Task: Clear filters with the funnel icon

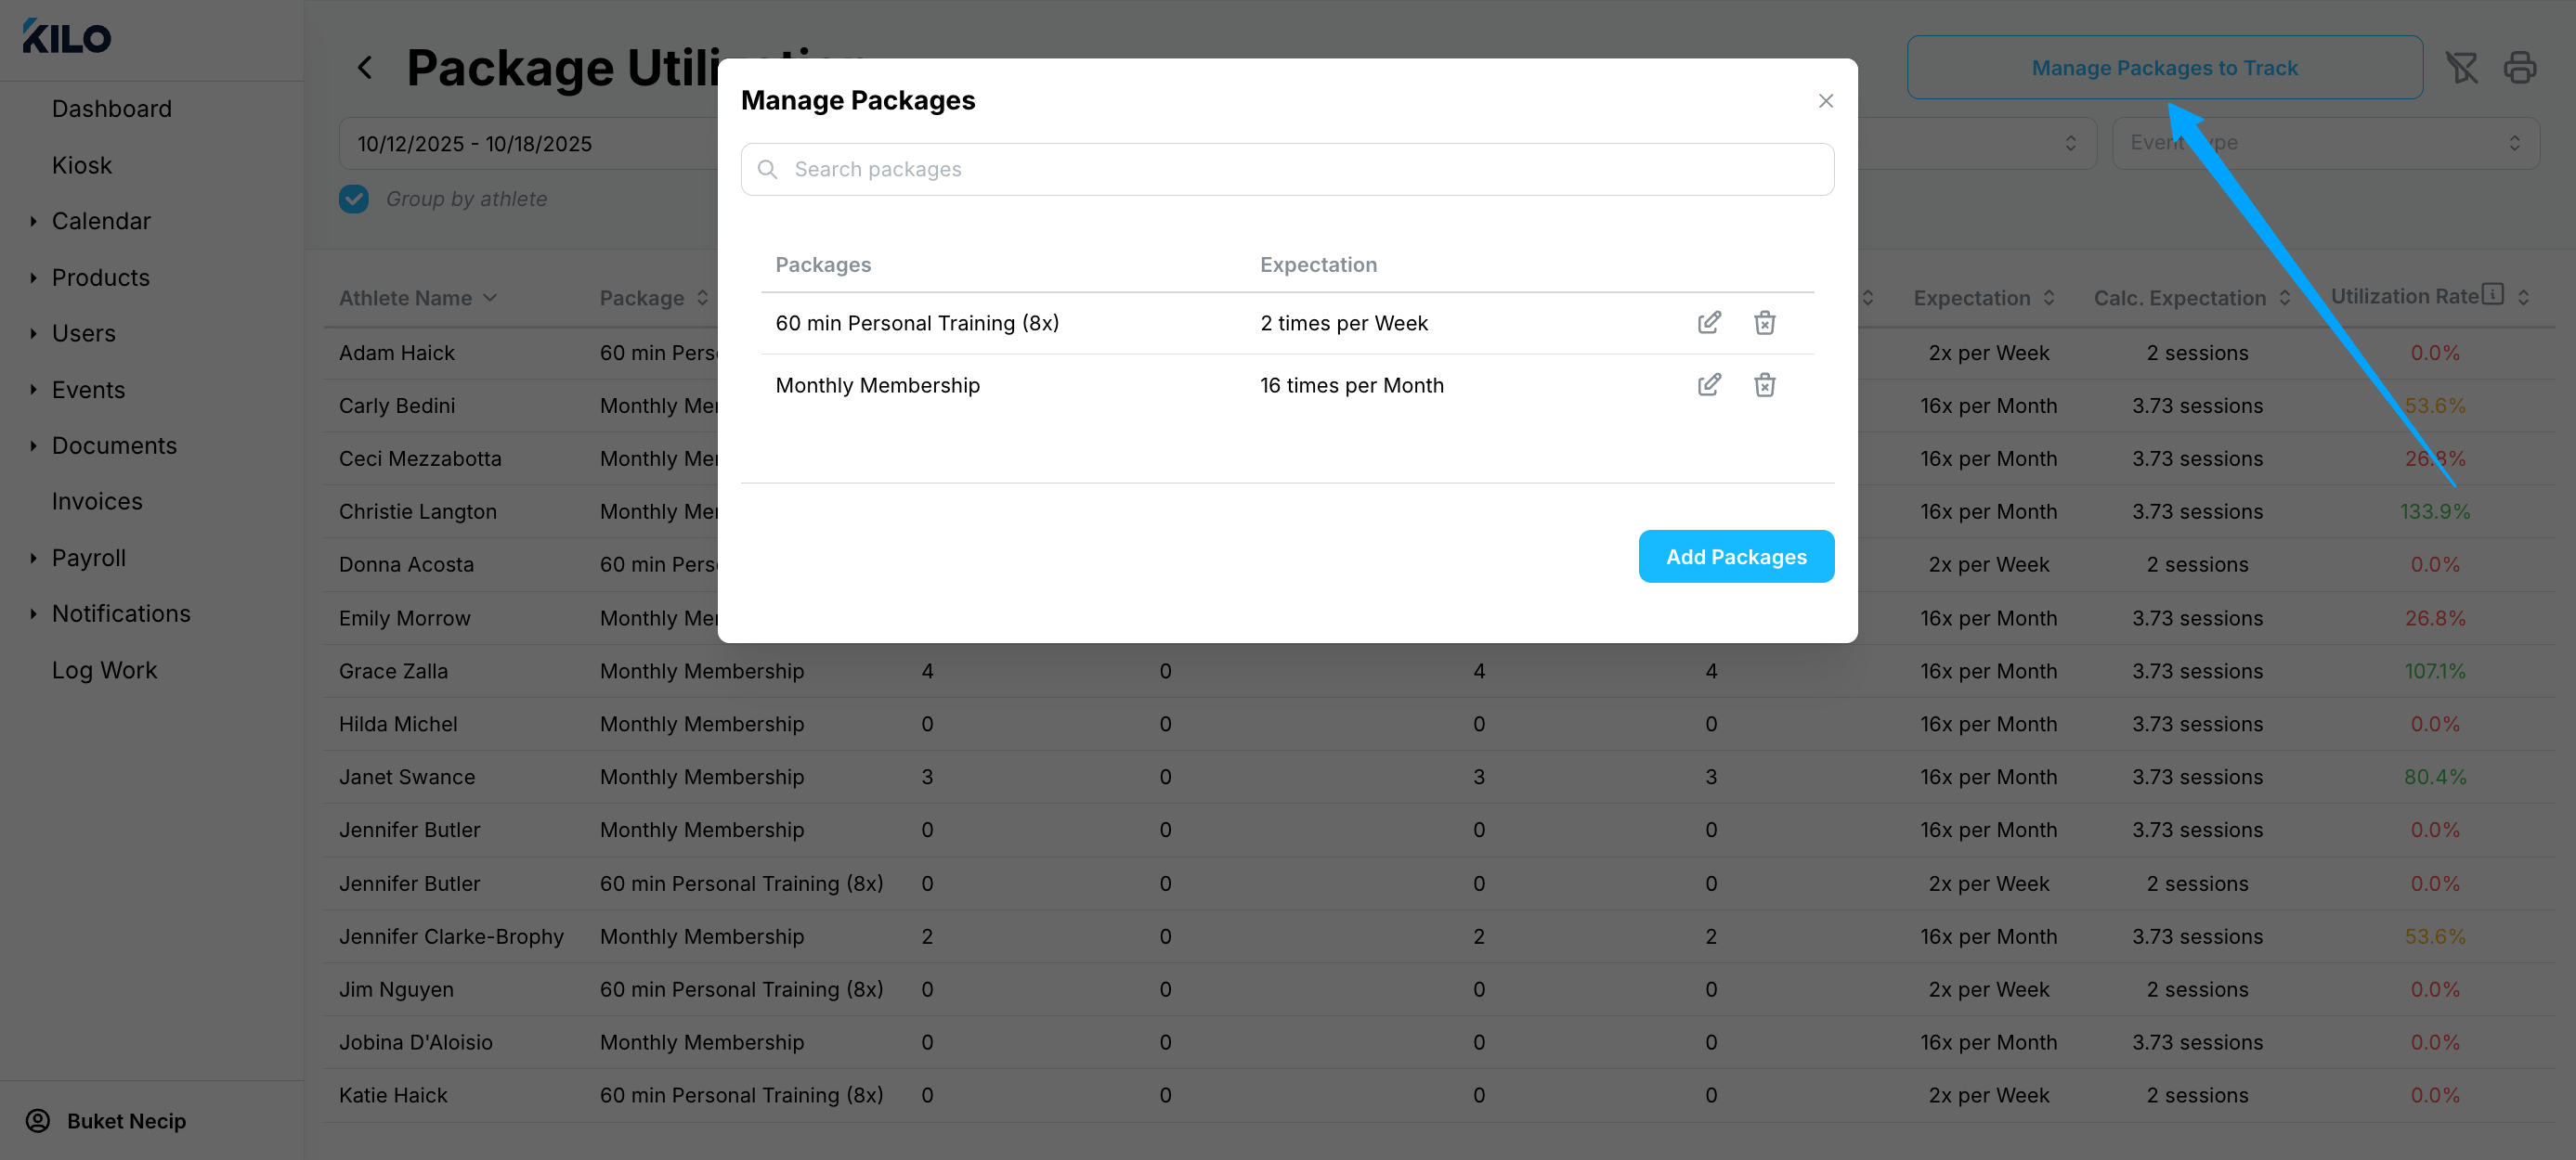Action: (x=2461, y=68)
